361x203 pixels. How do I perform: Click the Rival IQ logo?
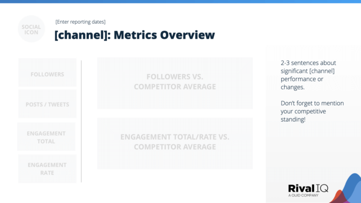pos(308,190)
